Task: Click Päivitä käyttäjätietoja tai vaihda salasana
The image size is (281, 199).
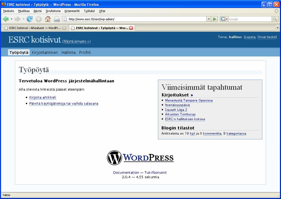Action: [64, 104]
